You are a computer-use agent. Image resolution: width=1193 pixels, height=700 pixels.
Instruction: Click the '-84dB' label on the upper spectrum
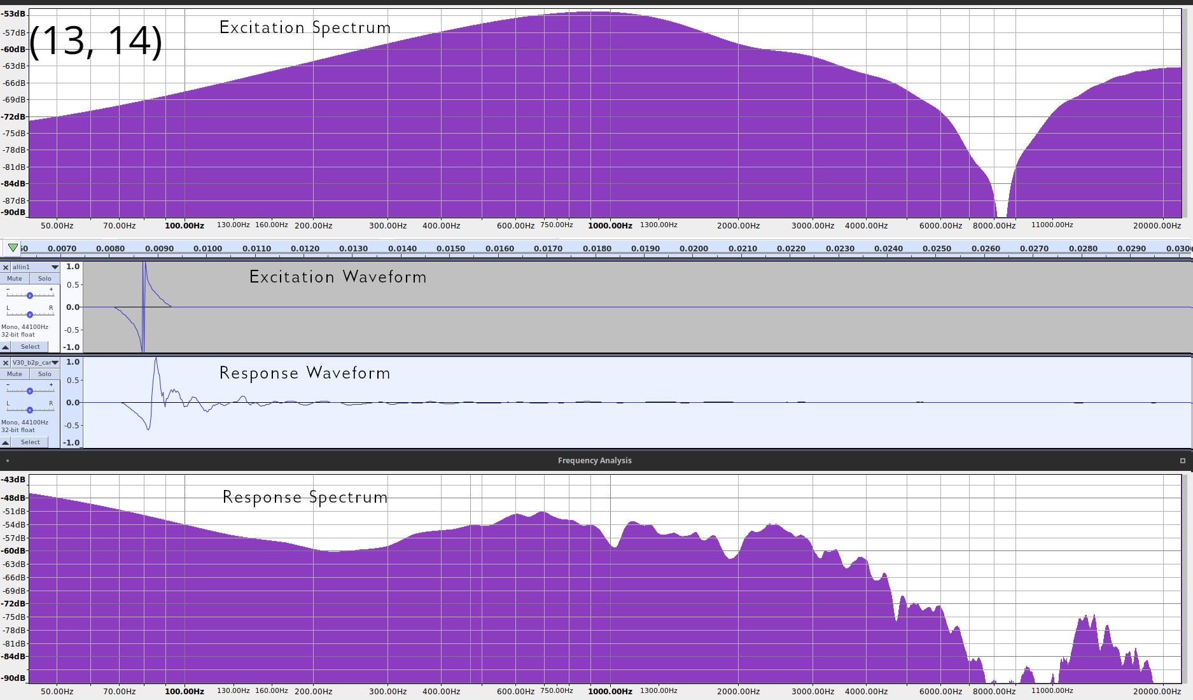tap(13, 184)
